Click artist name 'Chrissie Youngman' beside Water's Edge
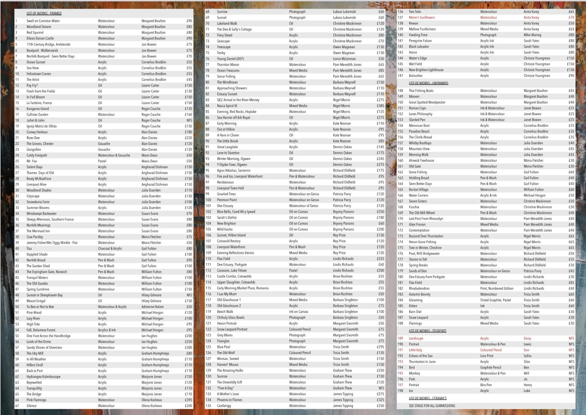This screenshot has width=586, height=415. click(537, 58)
